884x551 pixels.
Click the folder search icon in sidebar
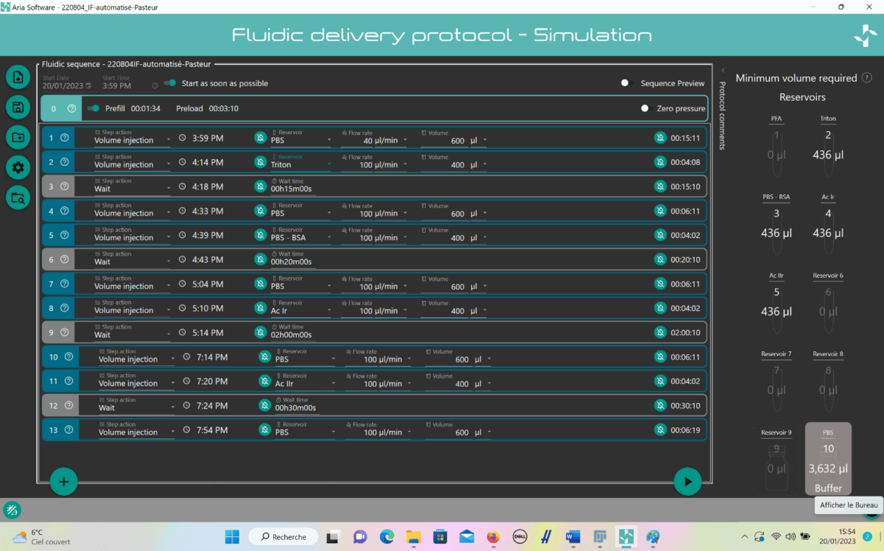point(18,197)
